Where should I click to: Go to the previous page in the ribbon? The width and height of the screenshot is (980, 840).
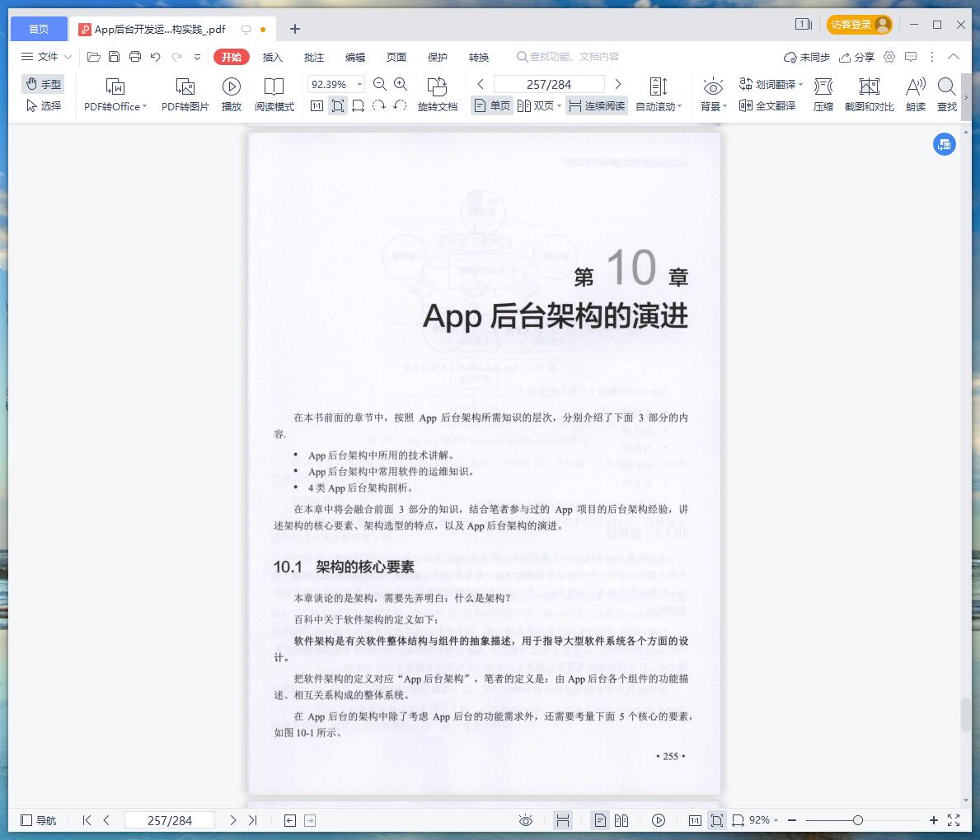tap(481, 84)
